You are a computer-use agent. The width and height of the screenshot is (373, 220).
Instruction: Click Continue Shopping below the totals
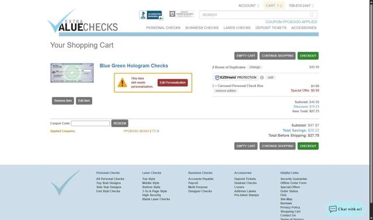pos(277,146)
